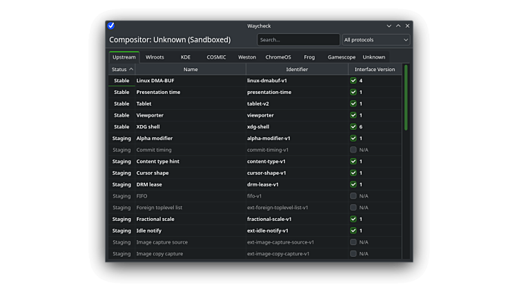Toggle the XDG shell version checkbox

point(353,127)
